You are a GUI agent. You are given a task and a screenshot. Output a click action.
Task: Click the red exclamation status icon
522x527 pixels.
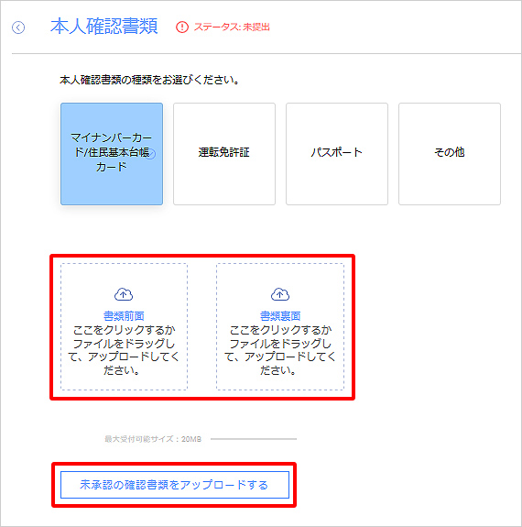coord(182,27)
